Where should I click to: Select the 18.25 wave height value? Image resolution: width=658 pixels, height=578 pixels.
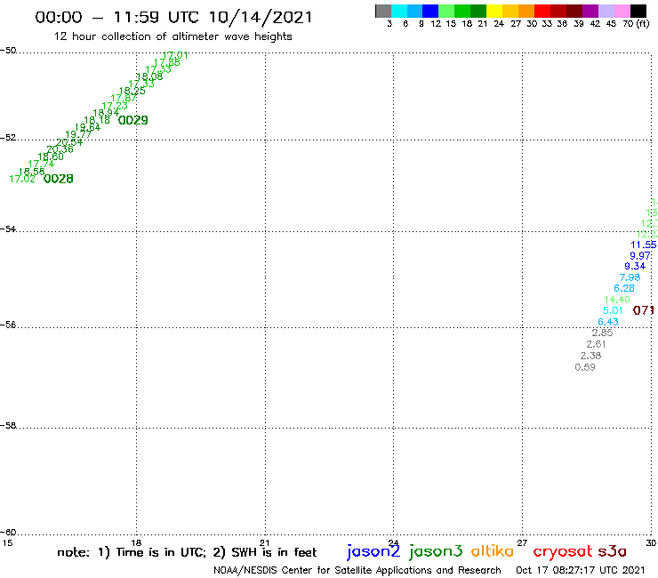pyautogui.click(x=132, y=91)
